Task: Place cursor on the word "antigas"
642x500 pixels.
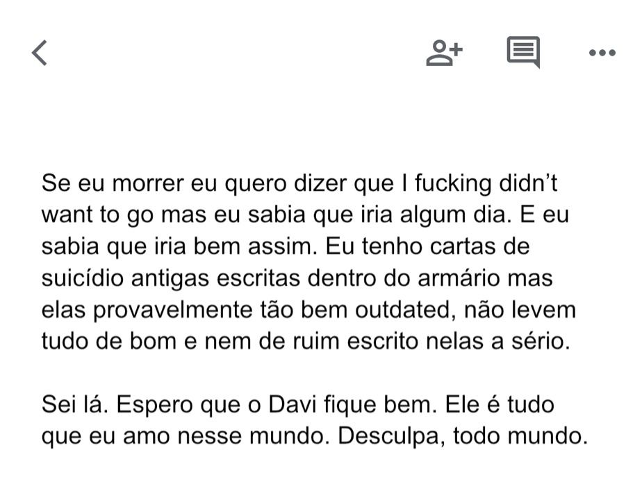Action: click(170, 279)
